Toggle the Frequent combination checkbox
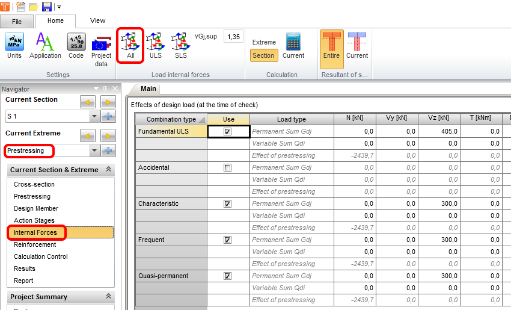The width and height of the screenshot is (511, 310). (x=228, y=240)
